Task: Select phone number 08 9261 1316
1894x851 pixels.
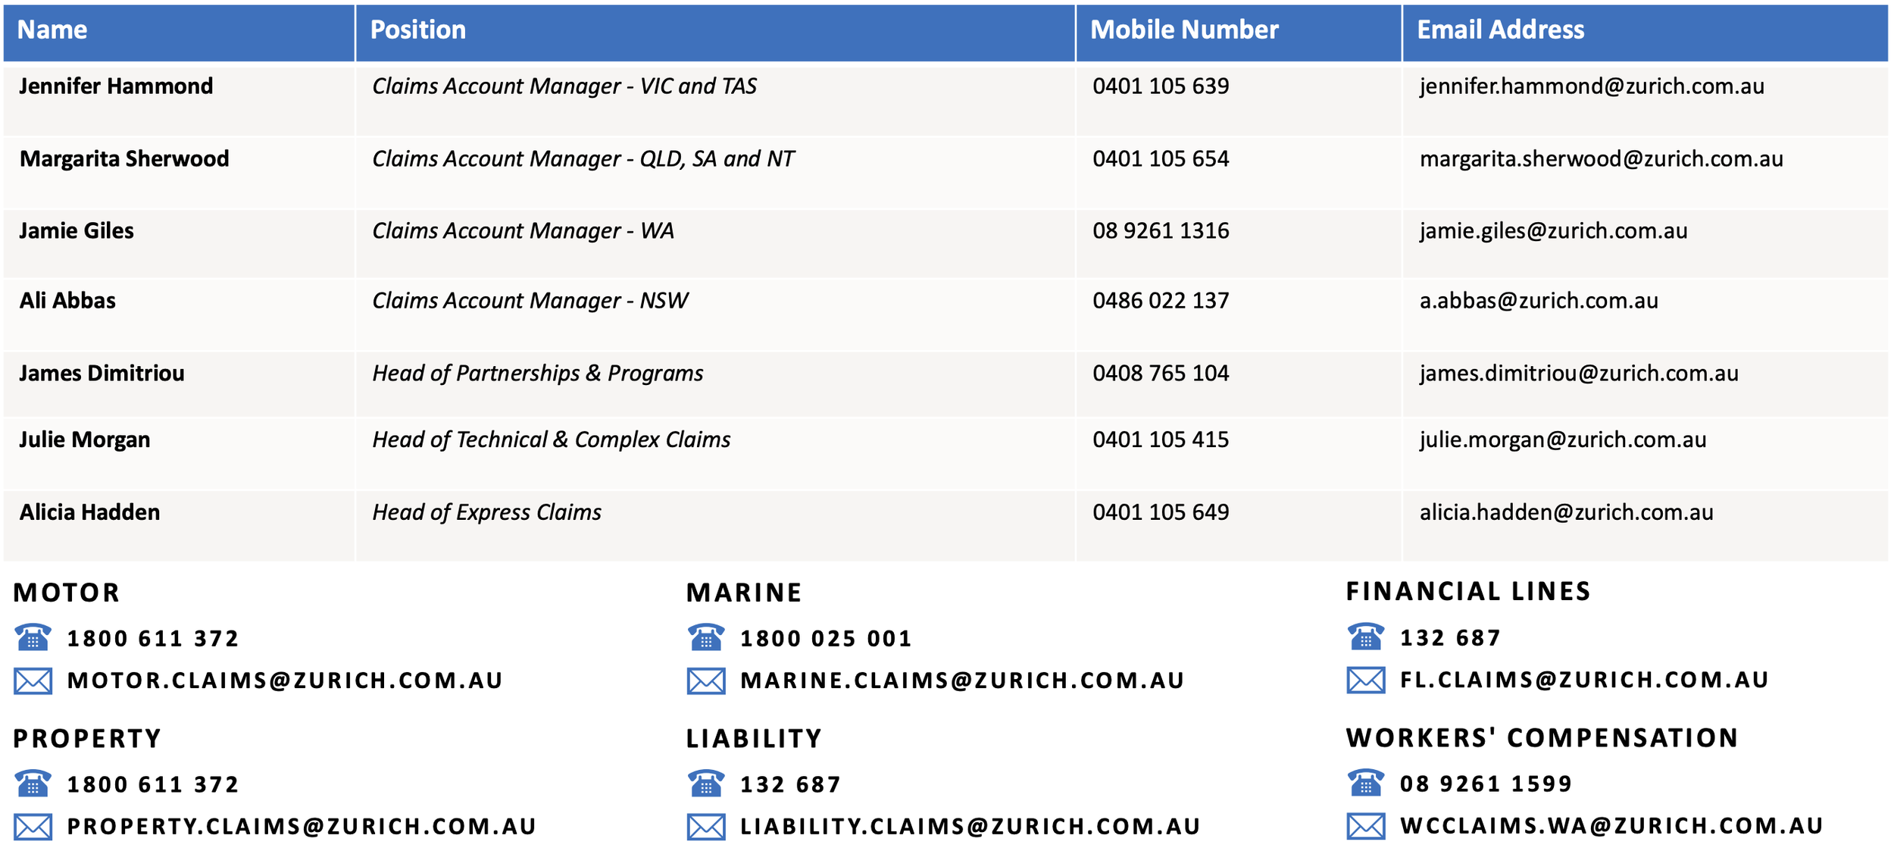Action: coord(1161,231)
